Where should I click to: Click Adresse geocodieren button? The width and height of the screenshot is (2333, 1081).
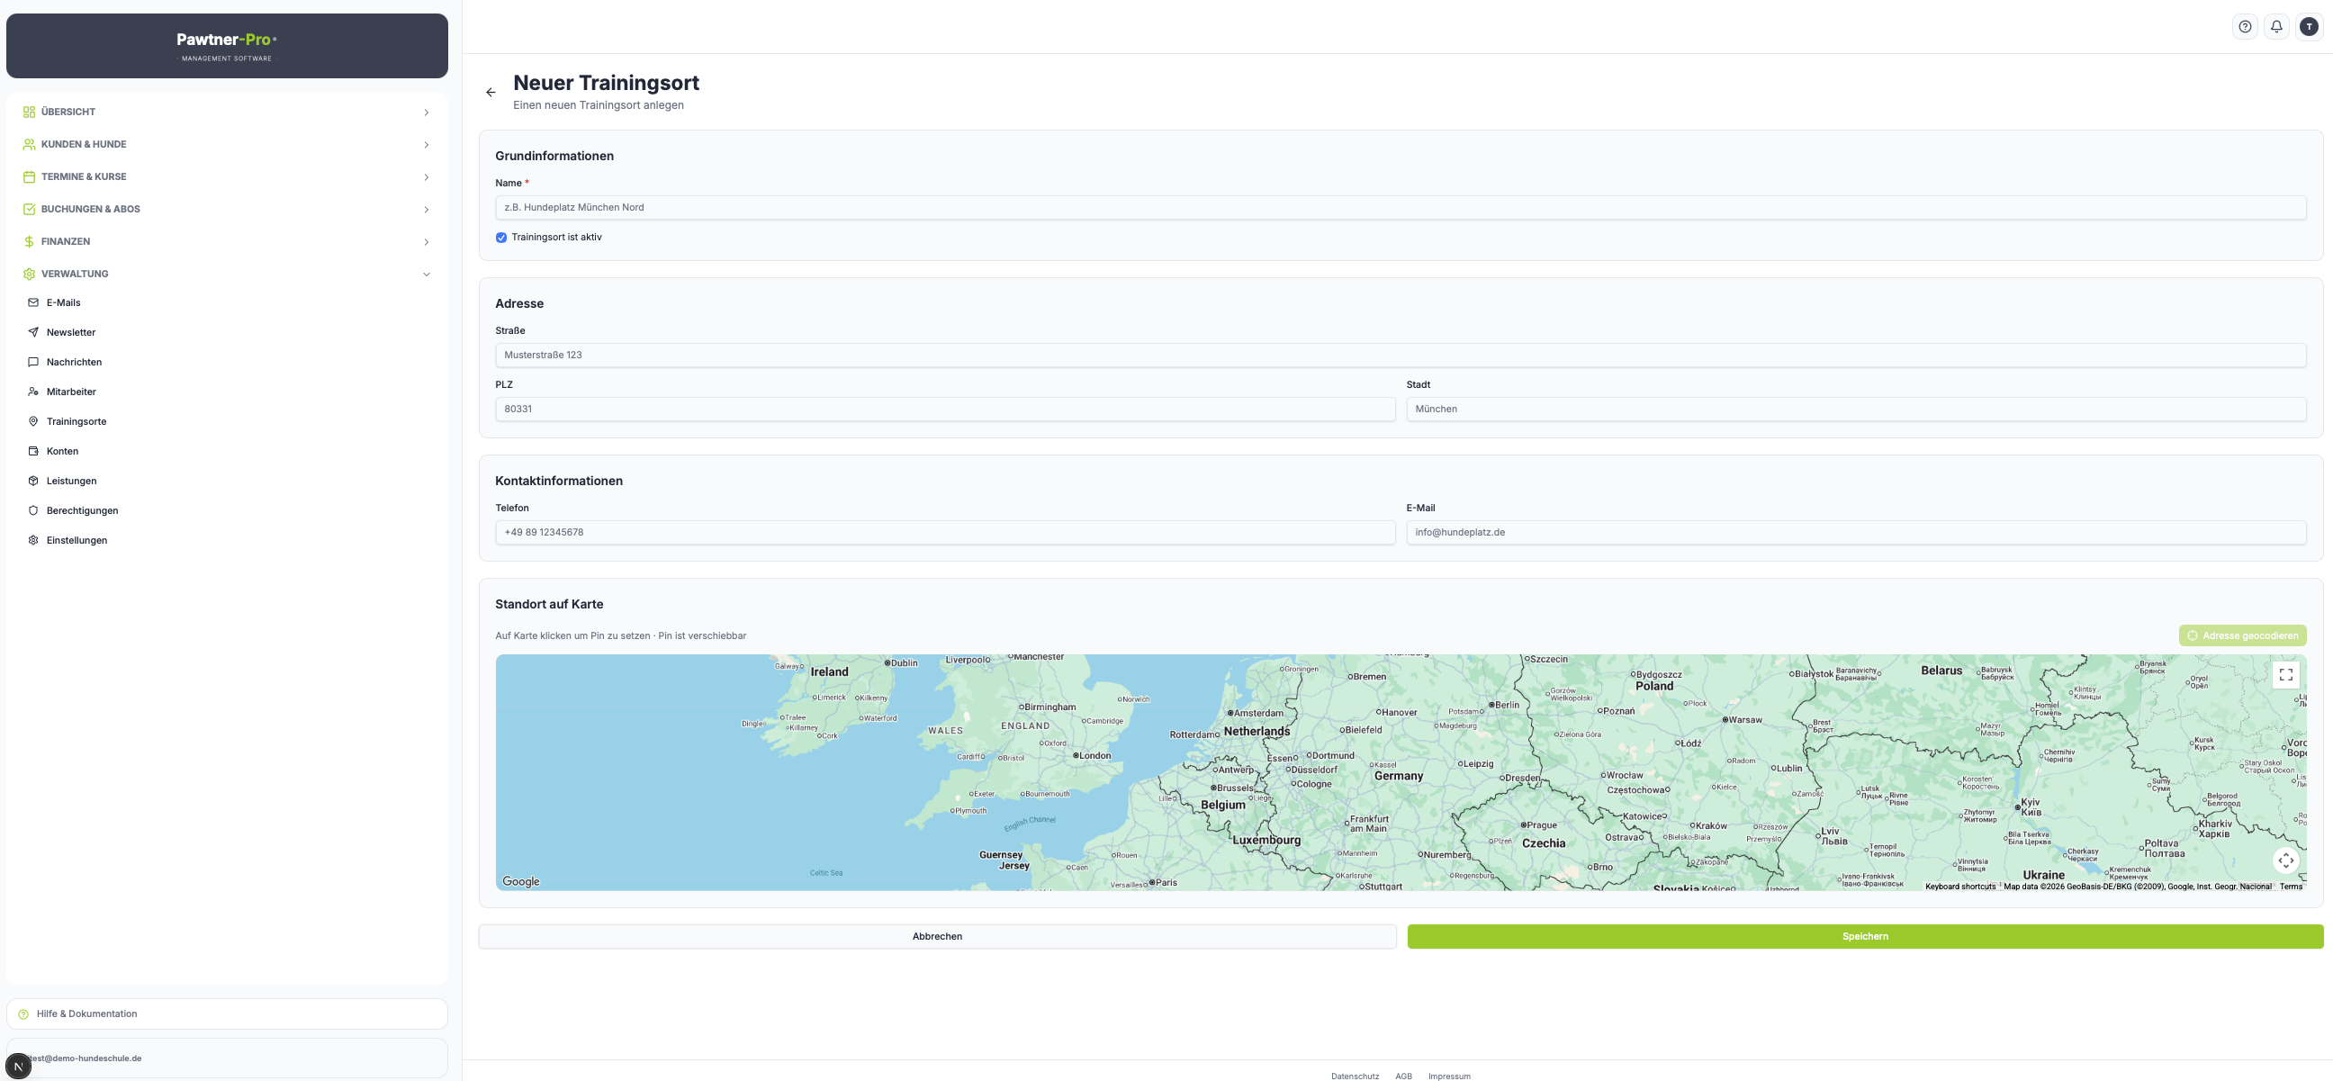2242,635
